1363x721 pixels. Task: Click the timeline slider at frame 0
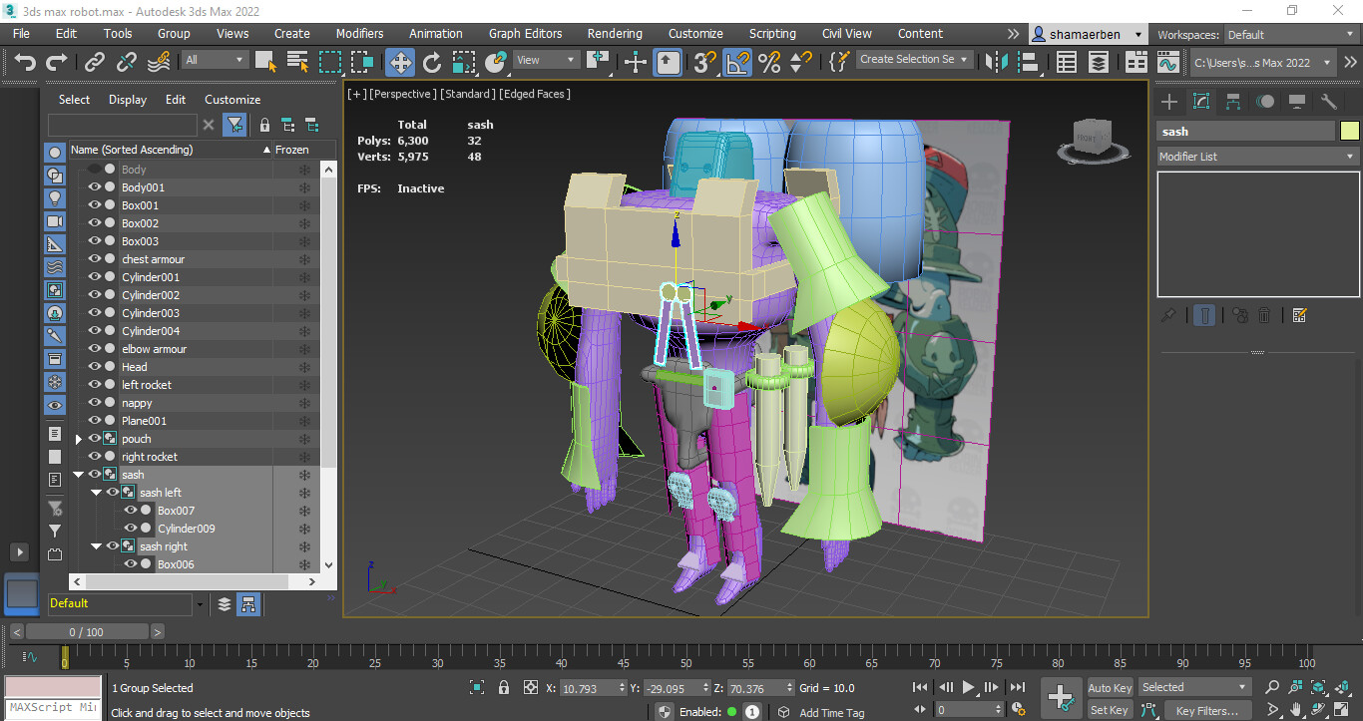click(x=66, y=658)
